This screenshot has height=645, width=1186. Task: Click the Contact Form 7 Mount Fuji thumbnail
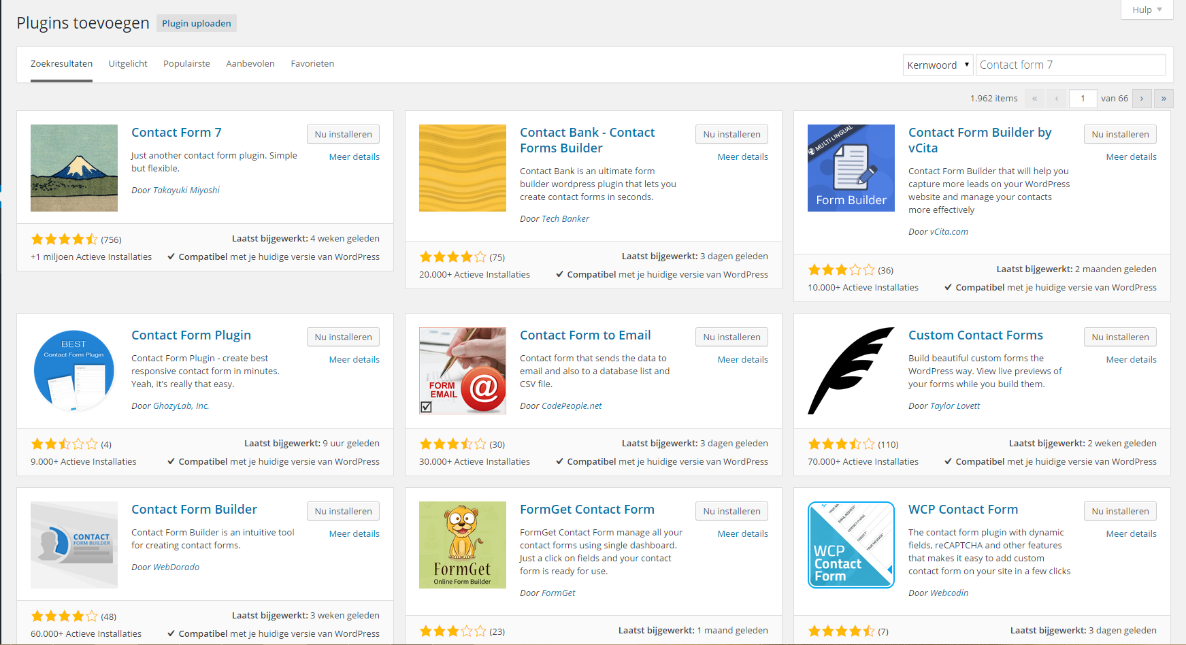pos(73,167)
